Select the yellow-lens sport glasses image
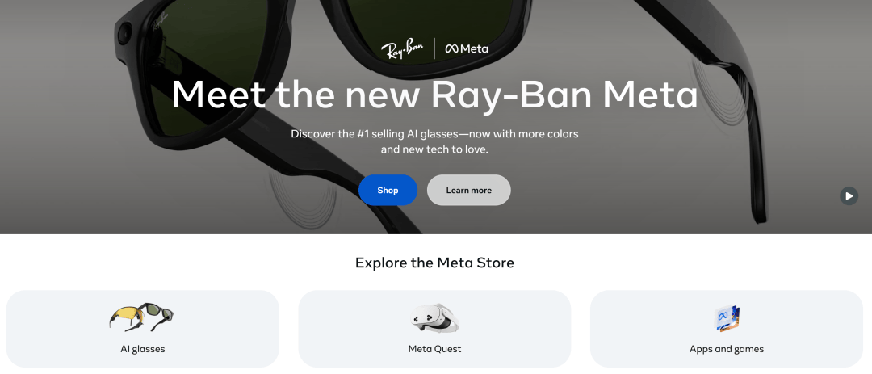872x374 pixels. coord(127,317)
